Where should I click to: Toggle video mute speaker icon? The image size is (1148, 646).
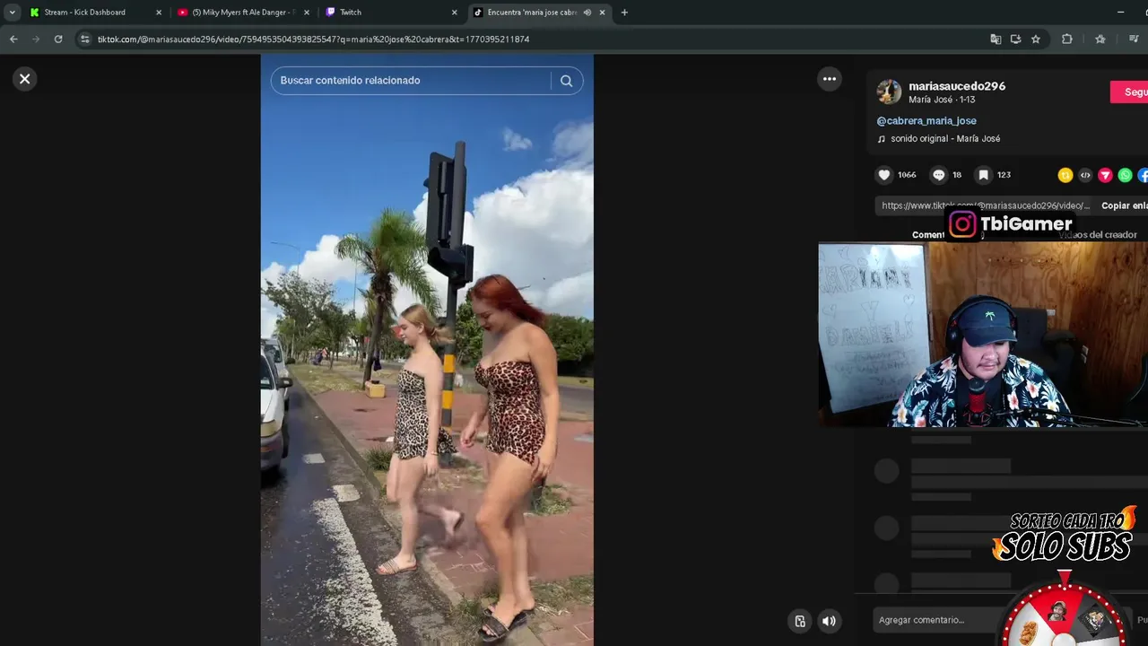click(829, 621)
